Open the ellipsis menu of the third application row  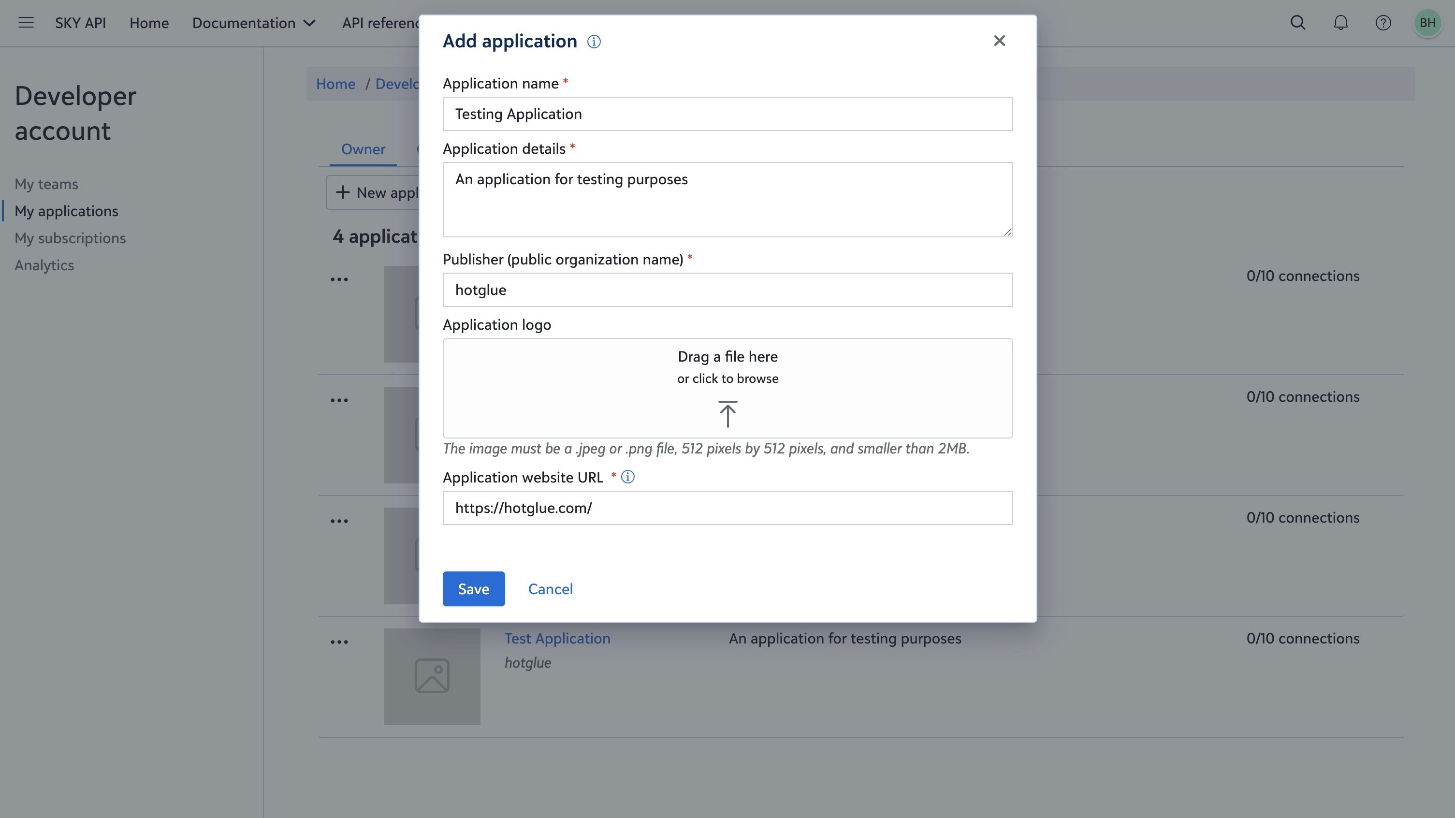[x=339, y=521]
